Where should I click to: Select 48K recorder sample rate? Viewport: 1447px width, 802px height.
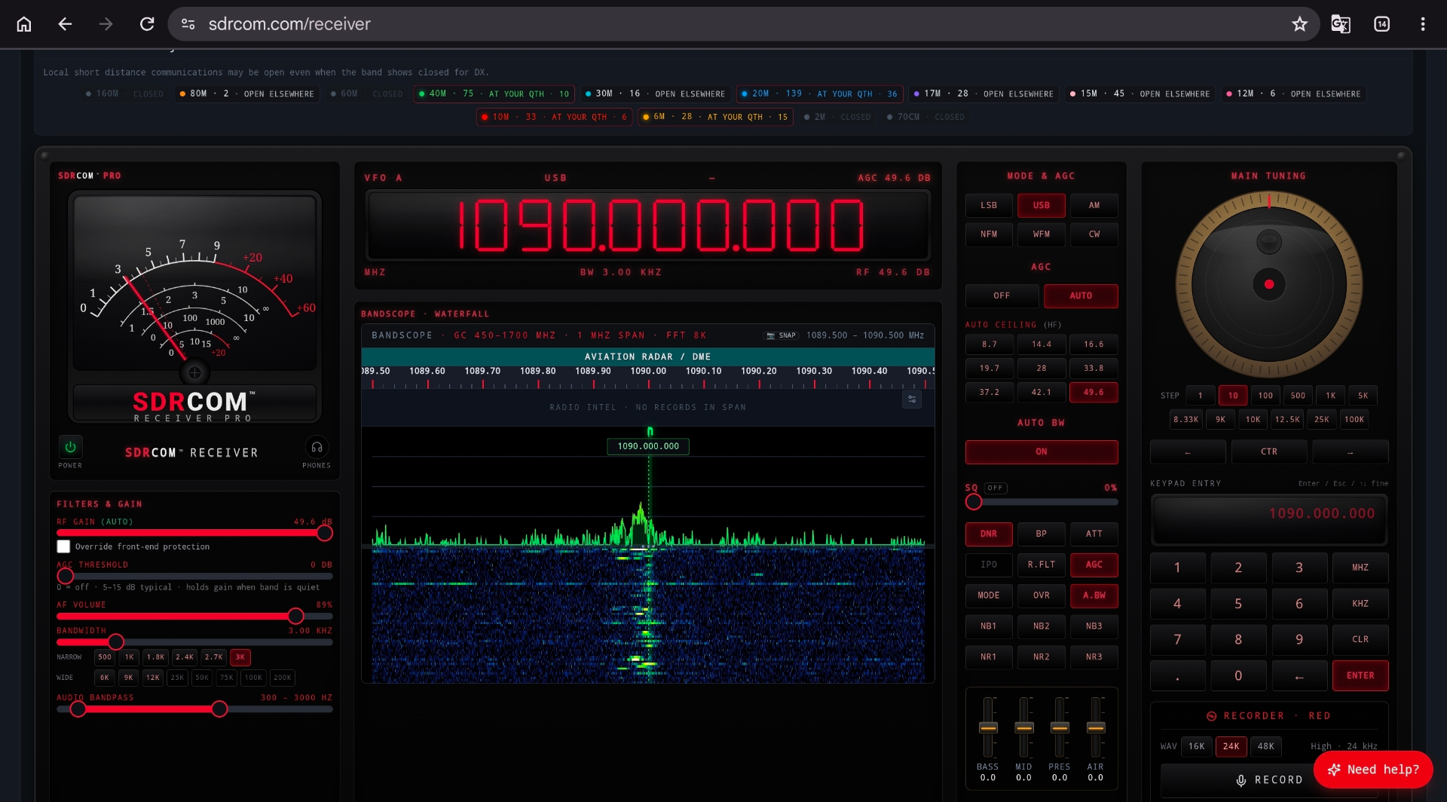click(x=1266, y=747)
